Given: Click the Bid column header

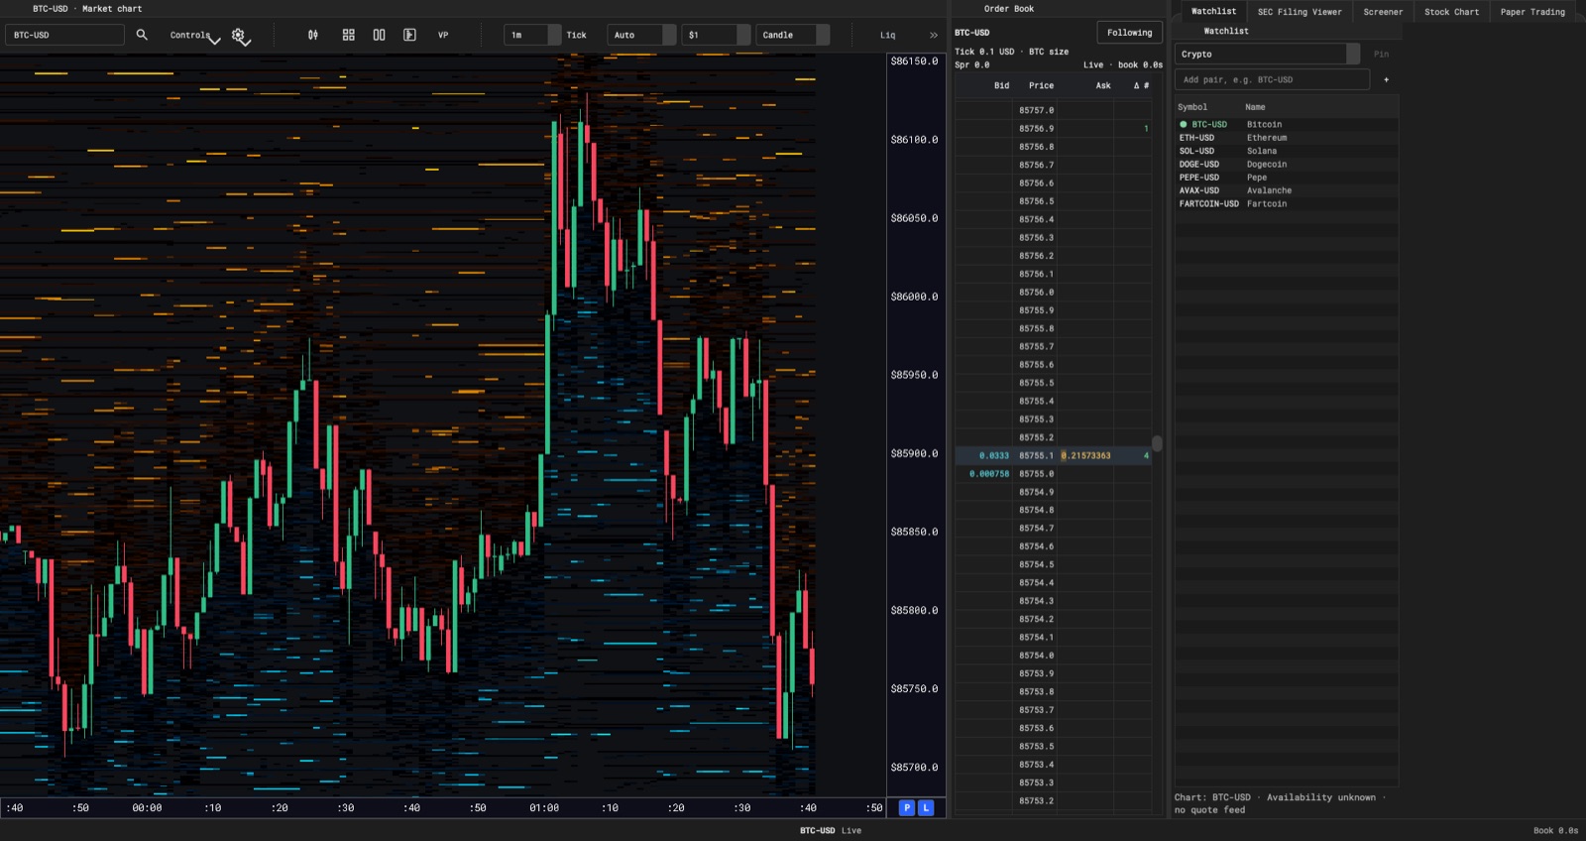Looking at the screenshot, I should [1001, 85].
